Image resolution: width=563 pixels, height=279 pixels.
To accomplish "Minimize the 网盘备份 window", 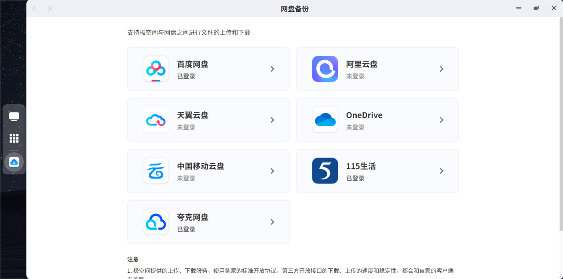I will 519,8.
